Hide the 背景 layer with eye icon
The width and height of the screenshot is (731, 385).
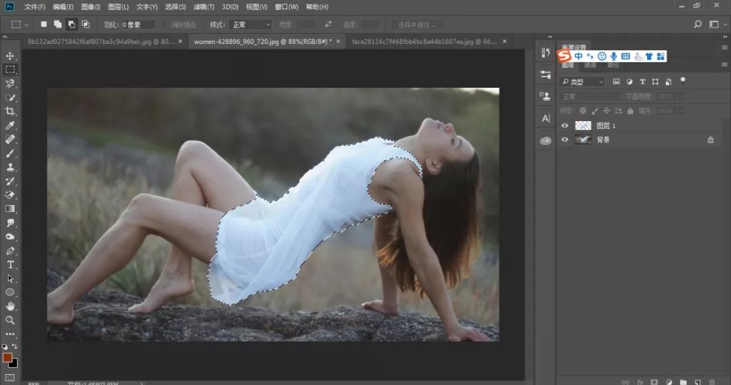(x=564, y=140)
